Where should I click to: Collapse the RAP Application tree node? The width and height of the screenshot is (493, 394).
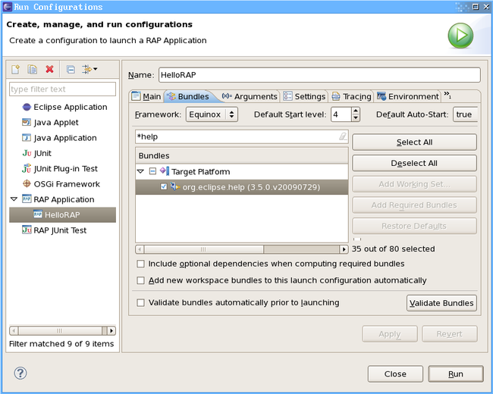14,199
